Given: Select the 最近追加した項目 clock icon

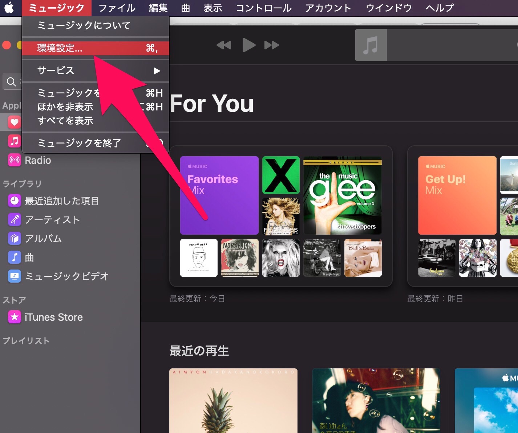Looking at the screenshot, I should pos(14,201).
